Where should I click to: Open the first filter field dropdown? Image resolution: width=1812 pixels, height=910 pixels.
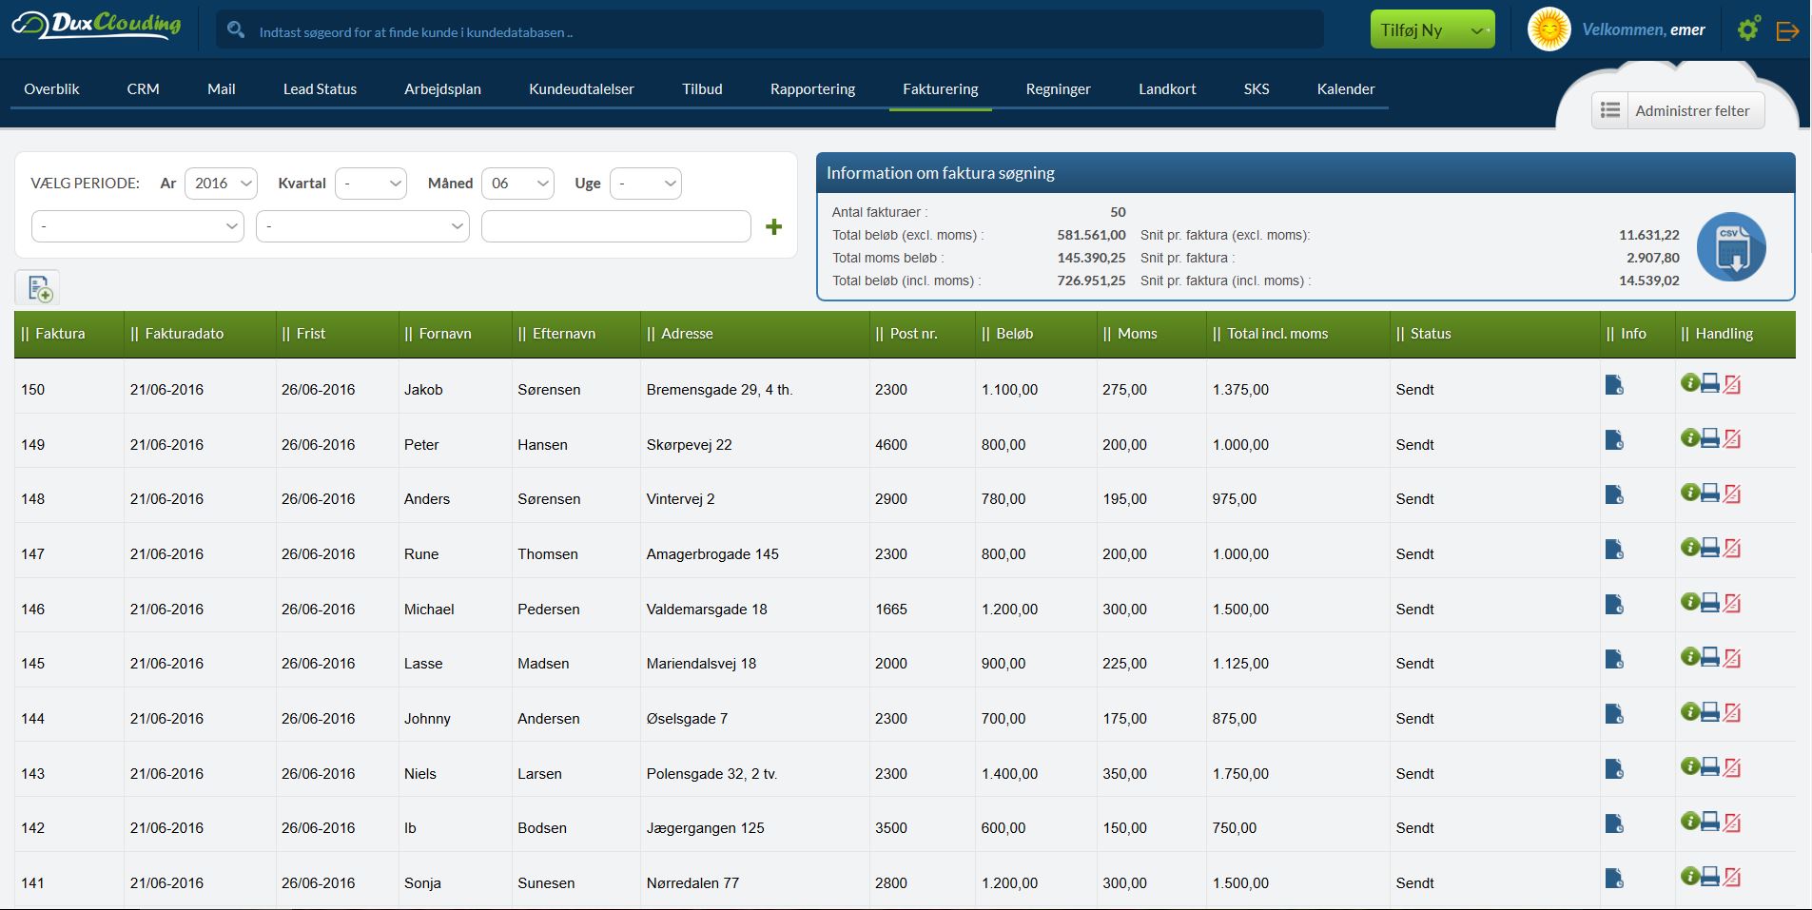tap(138, 226)
